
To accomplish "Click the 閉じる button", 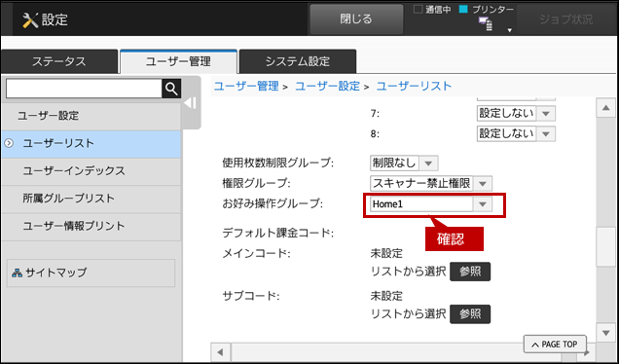I will tap(356, 19).
